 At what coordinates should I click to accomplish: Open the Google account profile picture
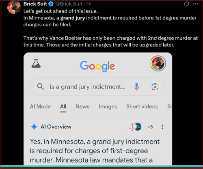[x=158, y=63]
